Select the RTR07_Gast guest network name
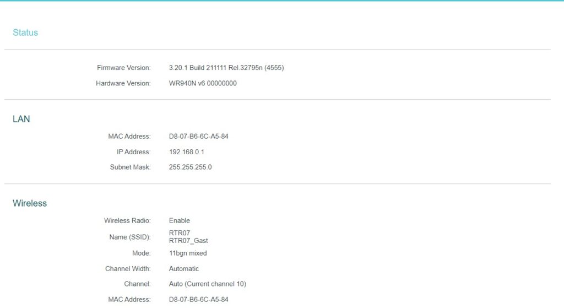This screenshot has height=308, width=564. 188,241
